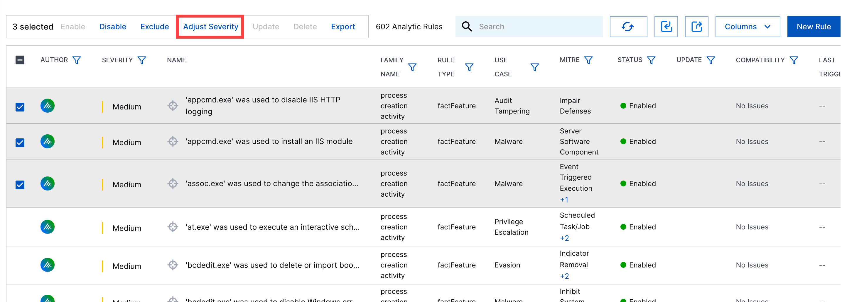The image size is (847, 302).
Task: Open the Rule Type column filter
Action: 469,67
